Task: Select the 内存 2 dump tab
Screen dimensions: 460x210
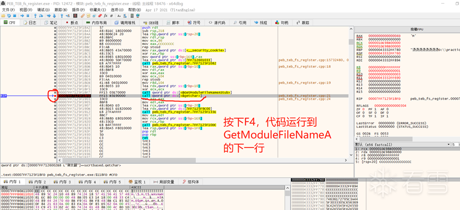Action: (38, 182)
